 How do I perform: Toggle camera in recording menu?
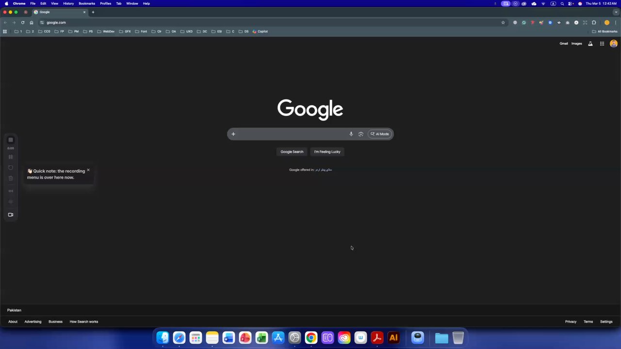[x=11, y=215]
